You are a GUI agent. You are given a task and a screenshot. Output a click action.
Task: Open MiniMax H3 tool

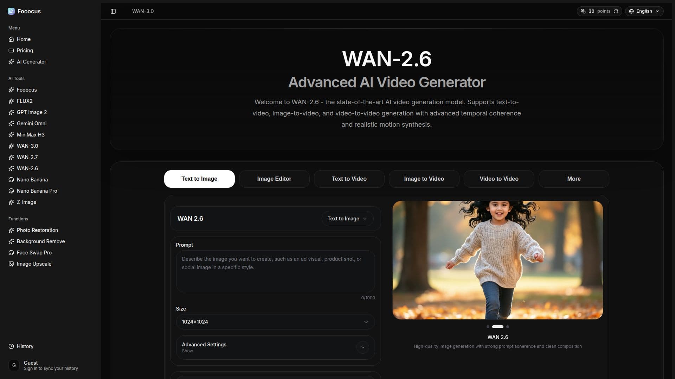coord(51,135)
